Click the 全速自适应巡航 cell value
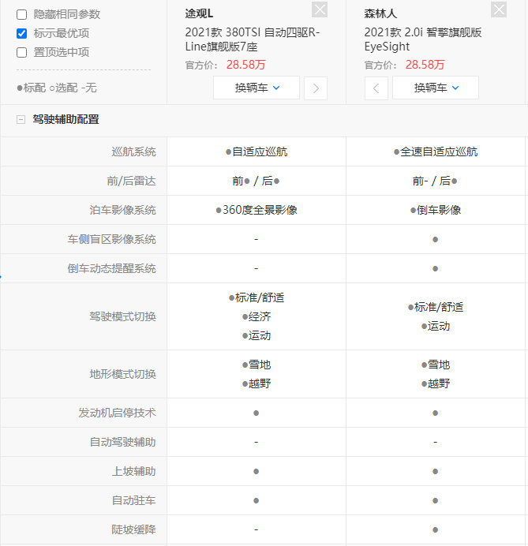This screenshot has height=546, width=528. coord(436,151)
